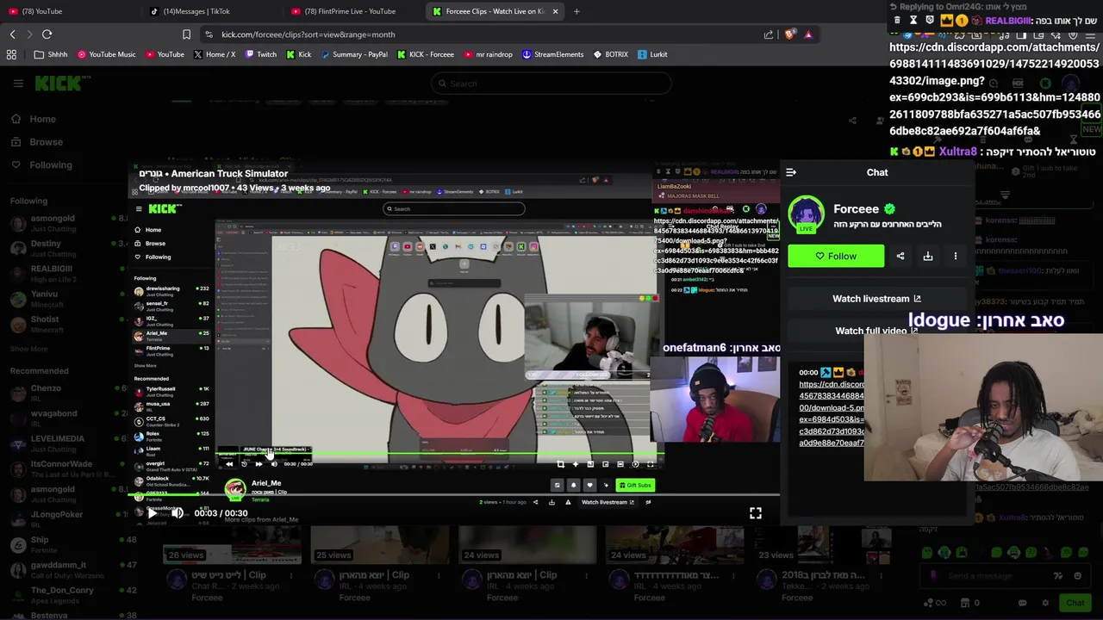
Task: Open Brave Rewards triangle icon
Action: [x=808, y=34]
